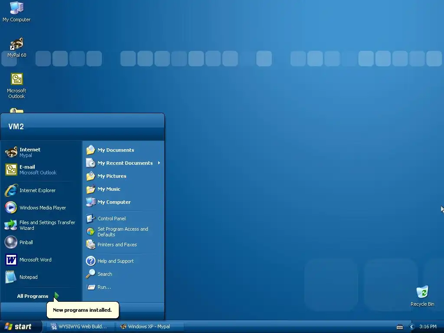Expand All Programs green arrow
Image resolution: width=444 pixels, height=333 pixels.
tap(56, 296)
